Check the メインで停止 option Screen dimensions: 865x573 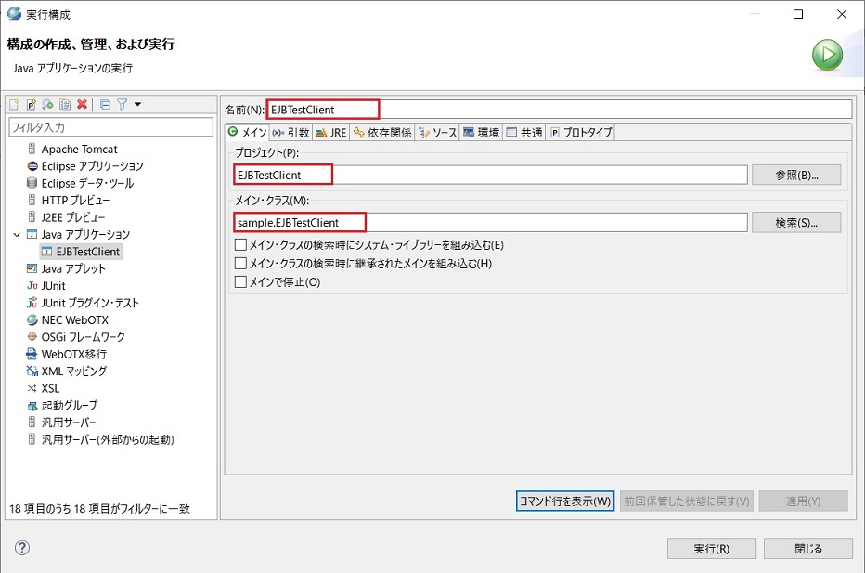pos(241,282)
